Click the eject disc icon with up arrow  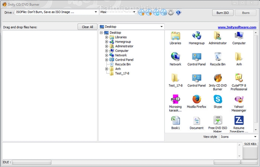click(x=141, y=12)
